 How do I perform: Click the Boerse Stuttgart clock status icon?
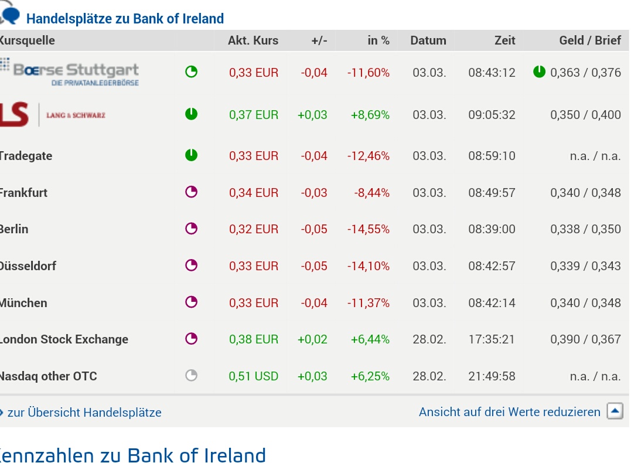[x=191, y=72]
